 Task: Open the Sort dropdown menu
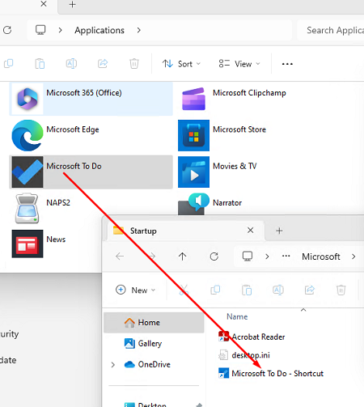click(181, 64)
